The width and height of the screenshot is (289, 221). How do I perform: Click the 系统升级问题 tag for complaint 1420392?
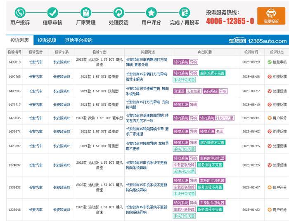tap(184, 149)
